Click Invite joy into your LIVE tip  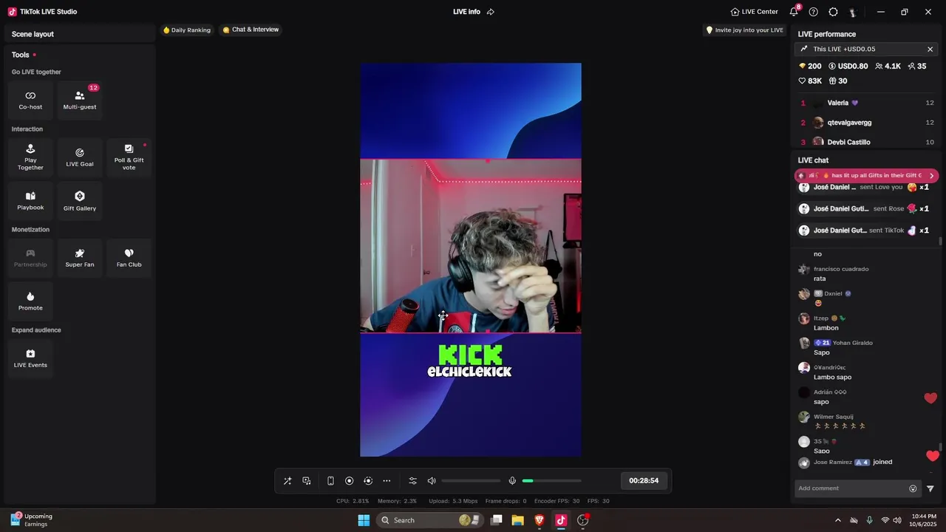[745, 30]
